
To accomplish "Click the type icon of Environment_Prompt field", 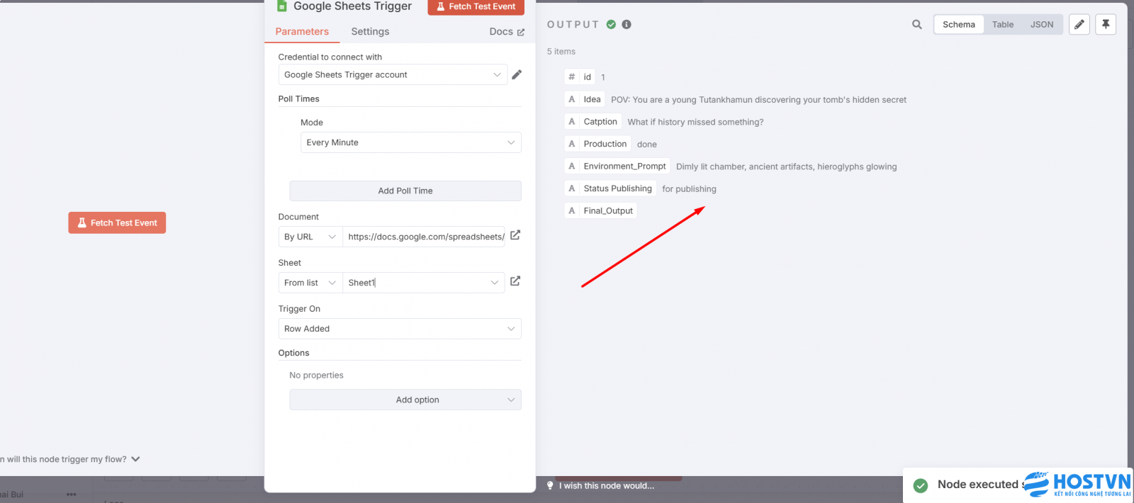I will (572, 166).
